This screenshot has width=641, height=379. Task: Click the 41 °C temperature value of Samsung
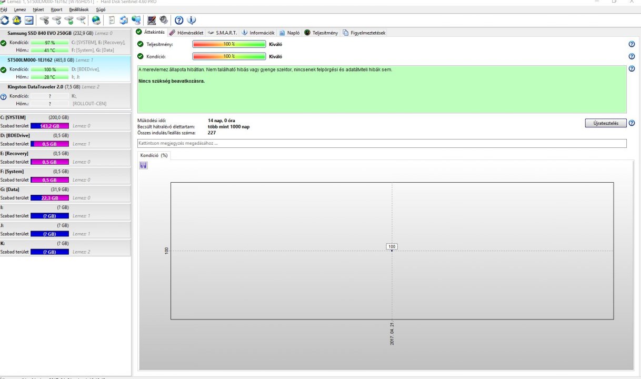pyautogui.click(x=49, y=50)
